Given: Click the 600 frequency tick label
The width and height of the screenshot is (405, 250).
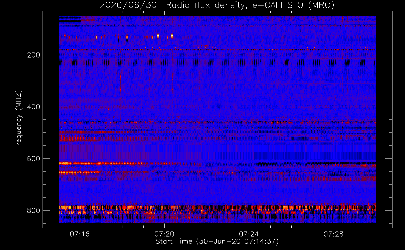Looking at the screenshot, I should click(34, 159).
